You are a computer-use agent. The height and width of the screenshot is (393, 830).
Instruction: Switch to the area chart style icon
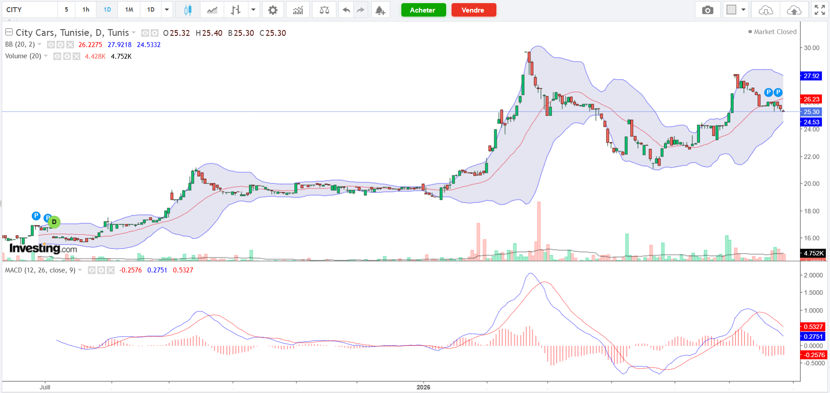pyautogui.click(x=212, y=10)
